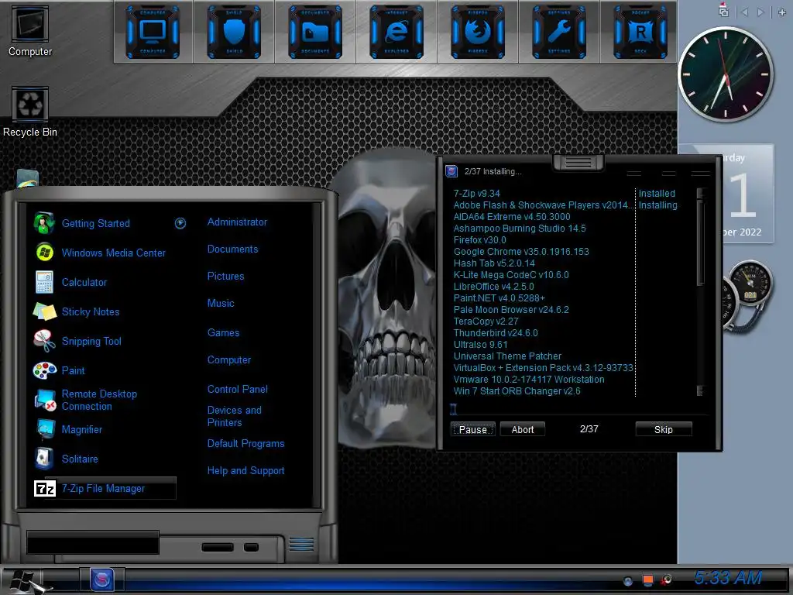The image size is (793, 595).
Task: Select LibreOffice v4.2.5.0 entry
Action: (493, 287)
